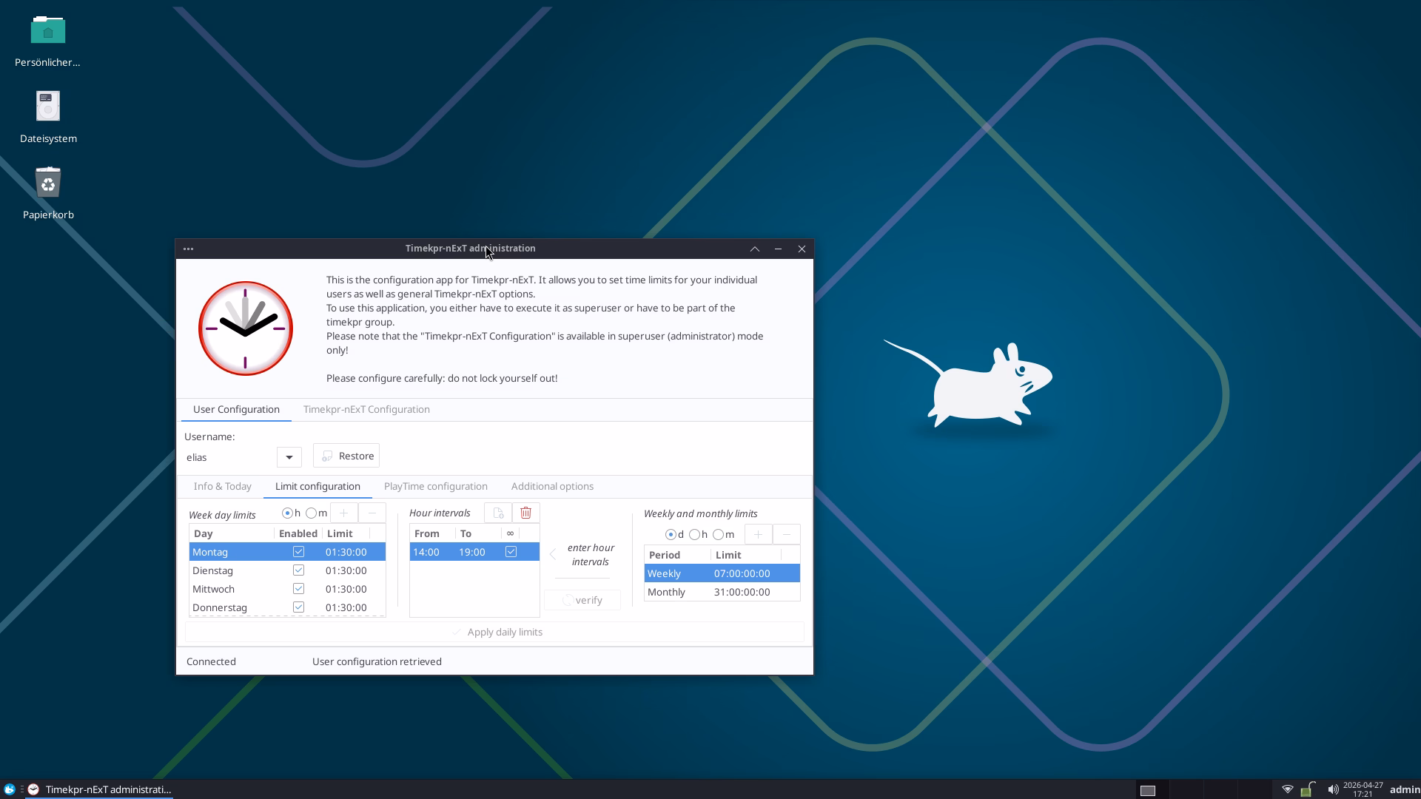
Task: Click the workspace switcher first desktop
Action: click(x=1148, y=790)
